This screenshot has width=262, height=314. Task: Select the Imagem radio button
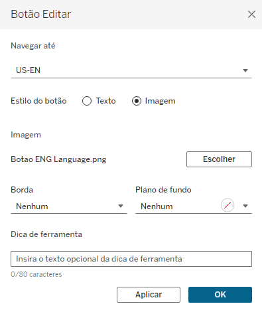coord(137,101)
